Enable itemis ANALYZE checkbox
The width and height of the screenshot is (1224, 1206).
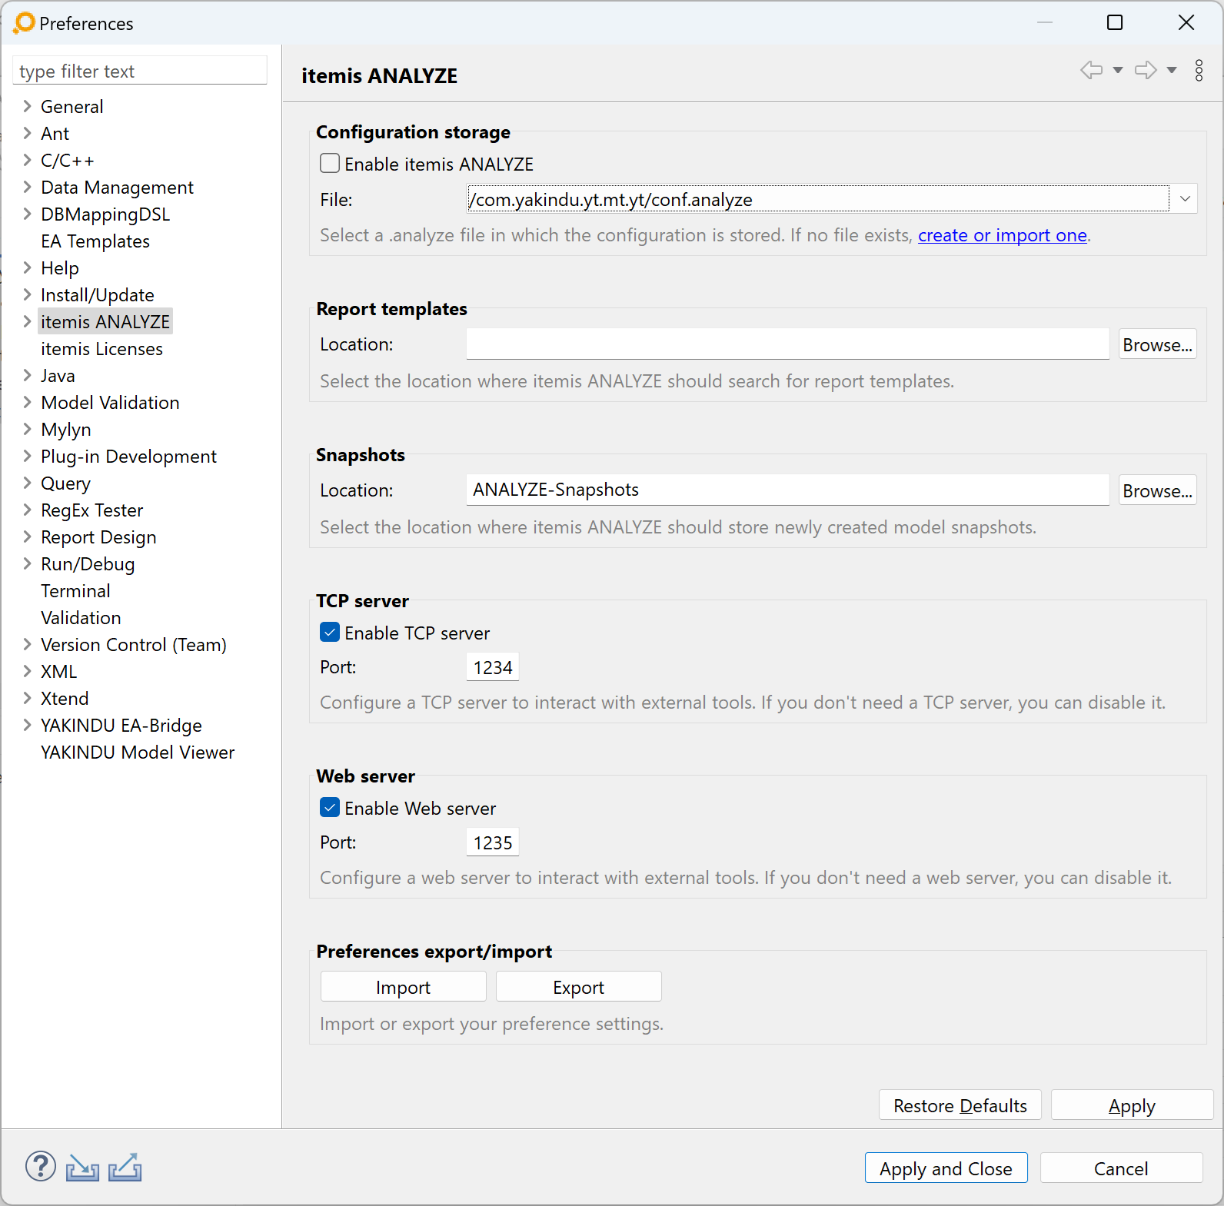point(330,164)
